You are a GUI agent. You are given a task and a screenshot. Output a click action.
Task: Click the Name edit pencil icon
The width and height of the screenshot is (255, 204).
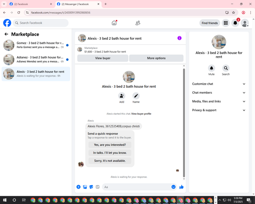point(136,96)
